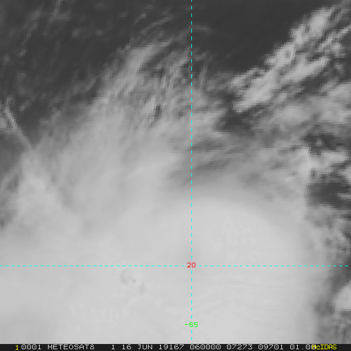Click the footer value 07273
Viewport: 351px width, 351px height.
click(x=239, y=347)
